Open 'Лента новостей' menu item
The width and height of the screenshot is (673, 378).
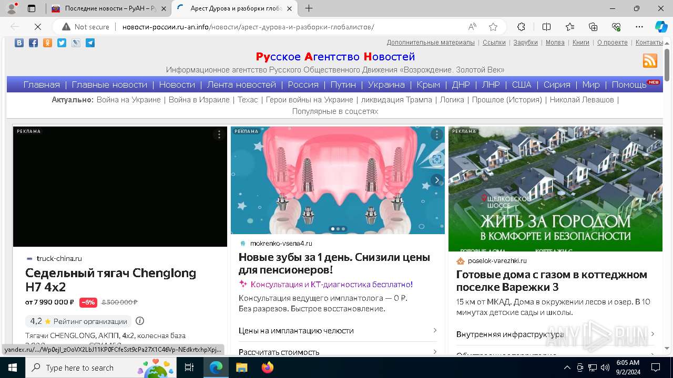point(241,85)
